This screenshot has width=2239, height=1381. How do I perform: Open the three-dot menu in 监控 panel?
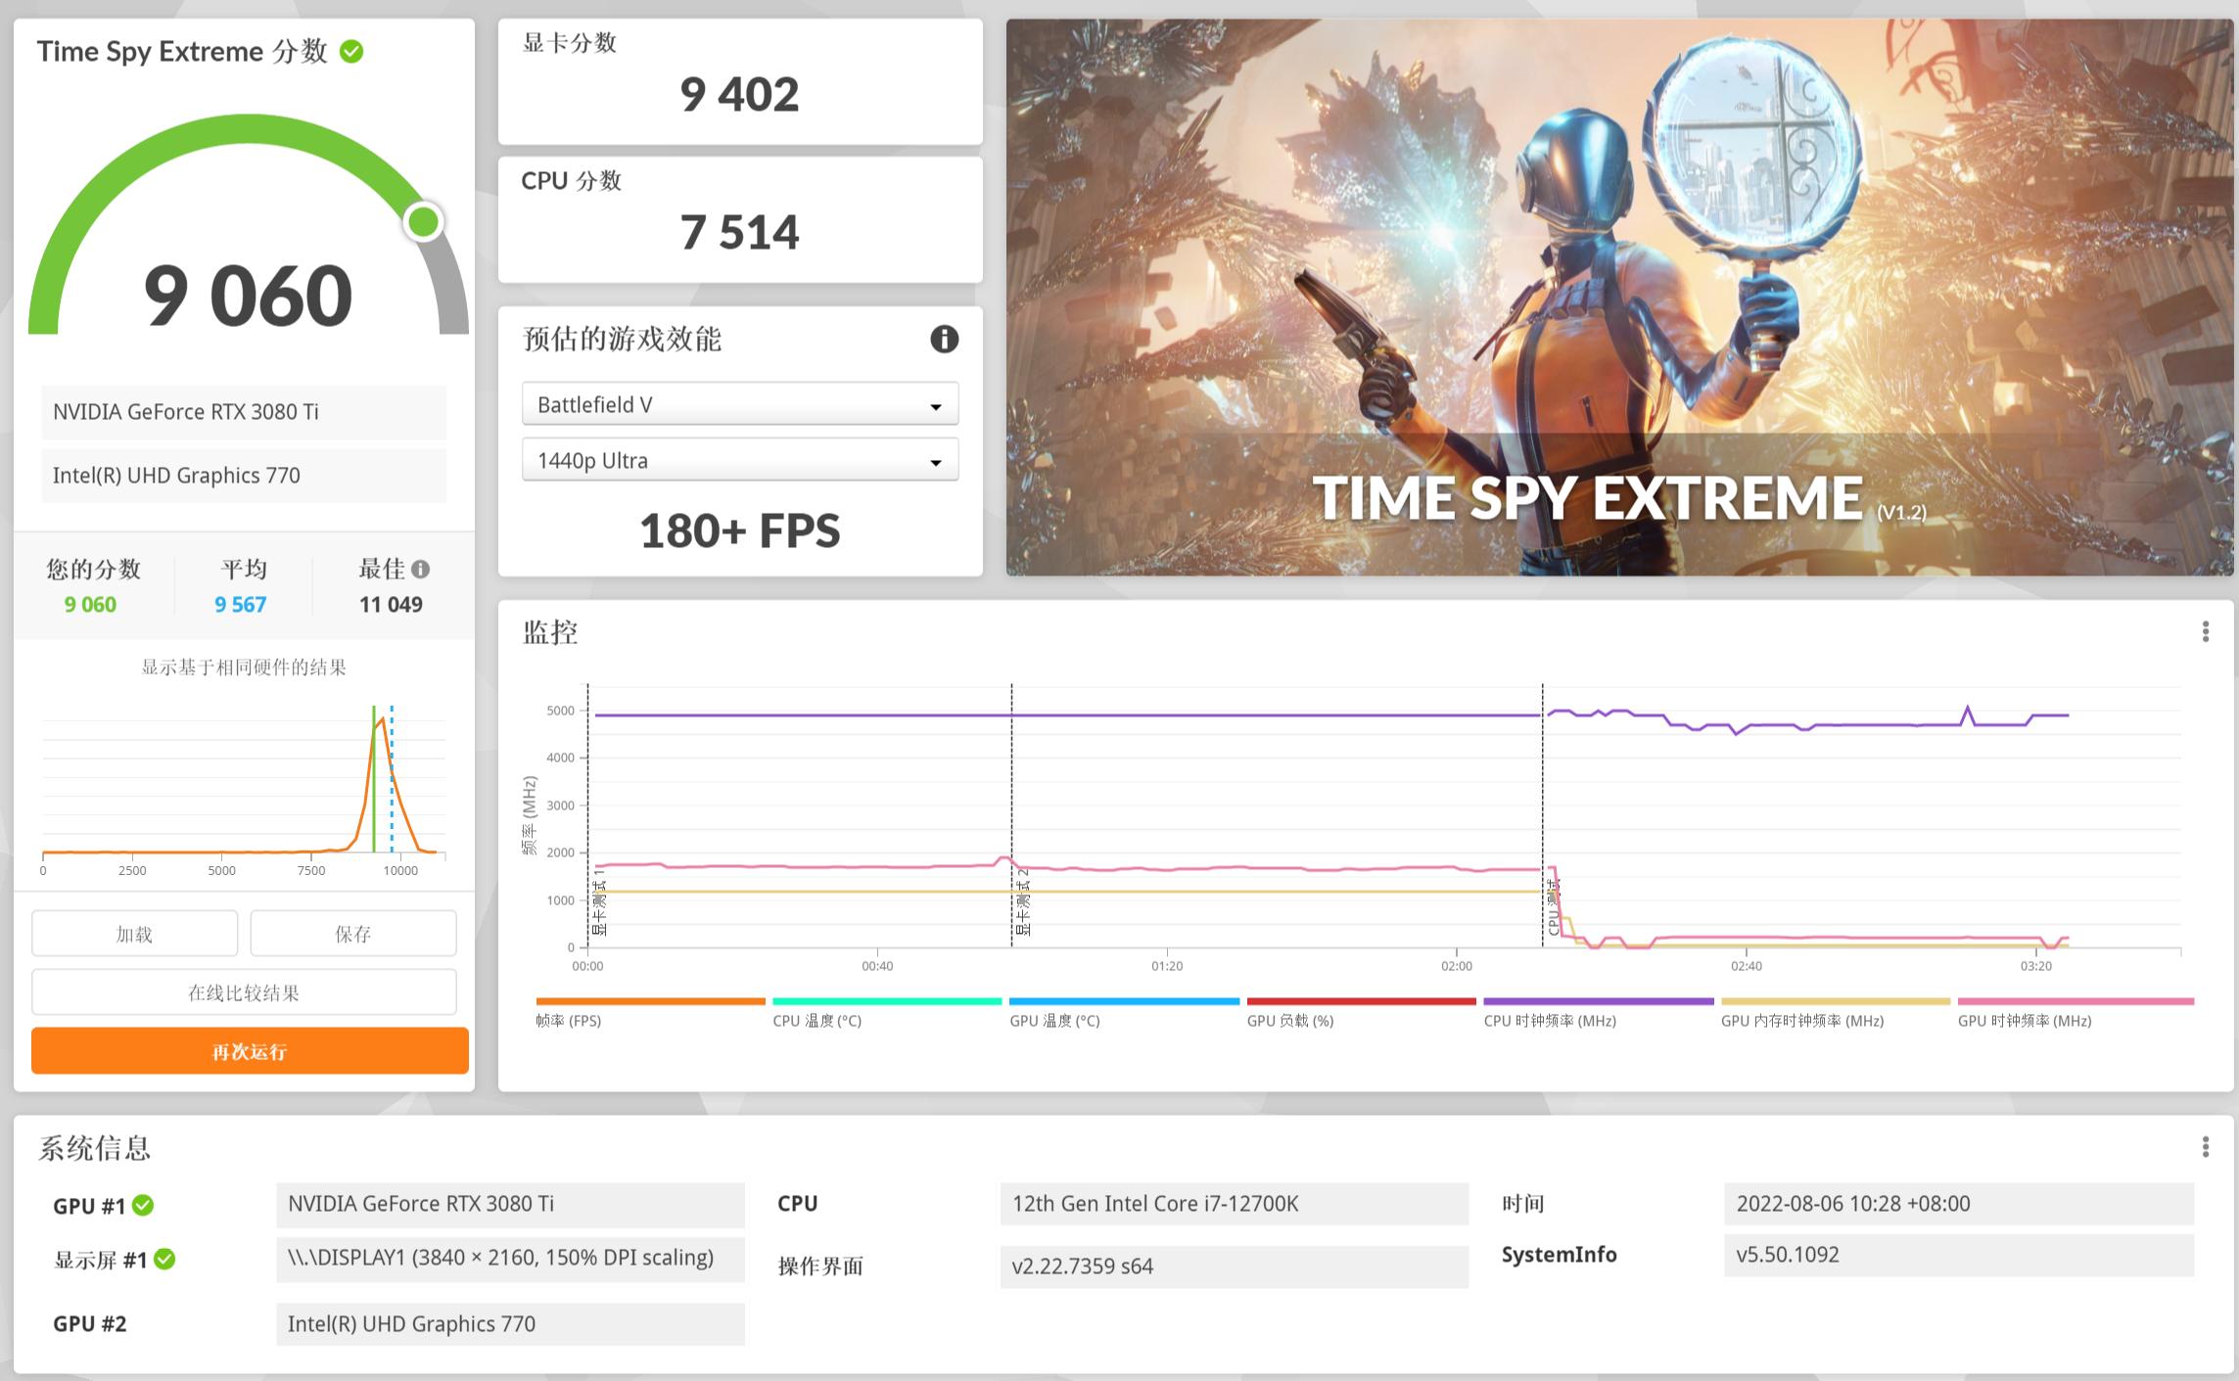click(x=2205, y=632)
